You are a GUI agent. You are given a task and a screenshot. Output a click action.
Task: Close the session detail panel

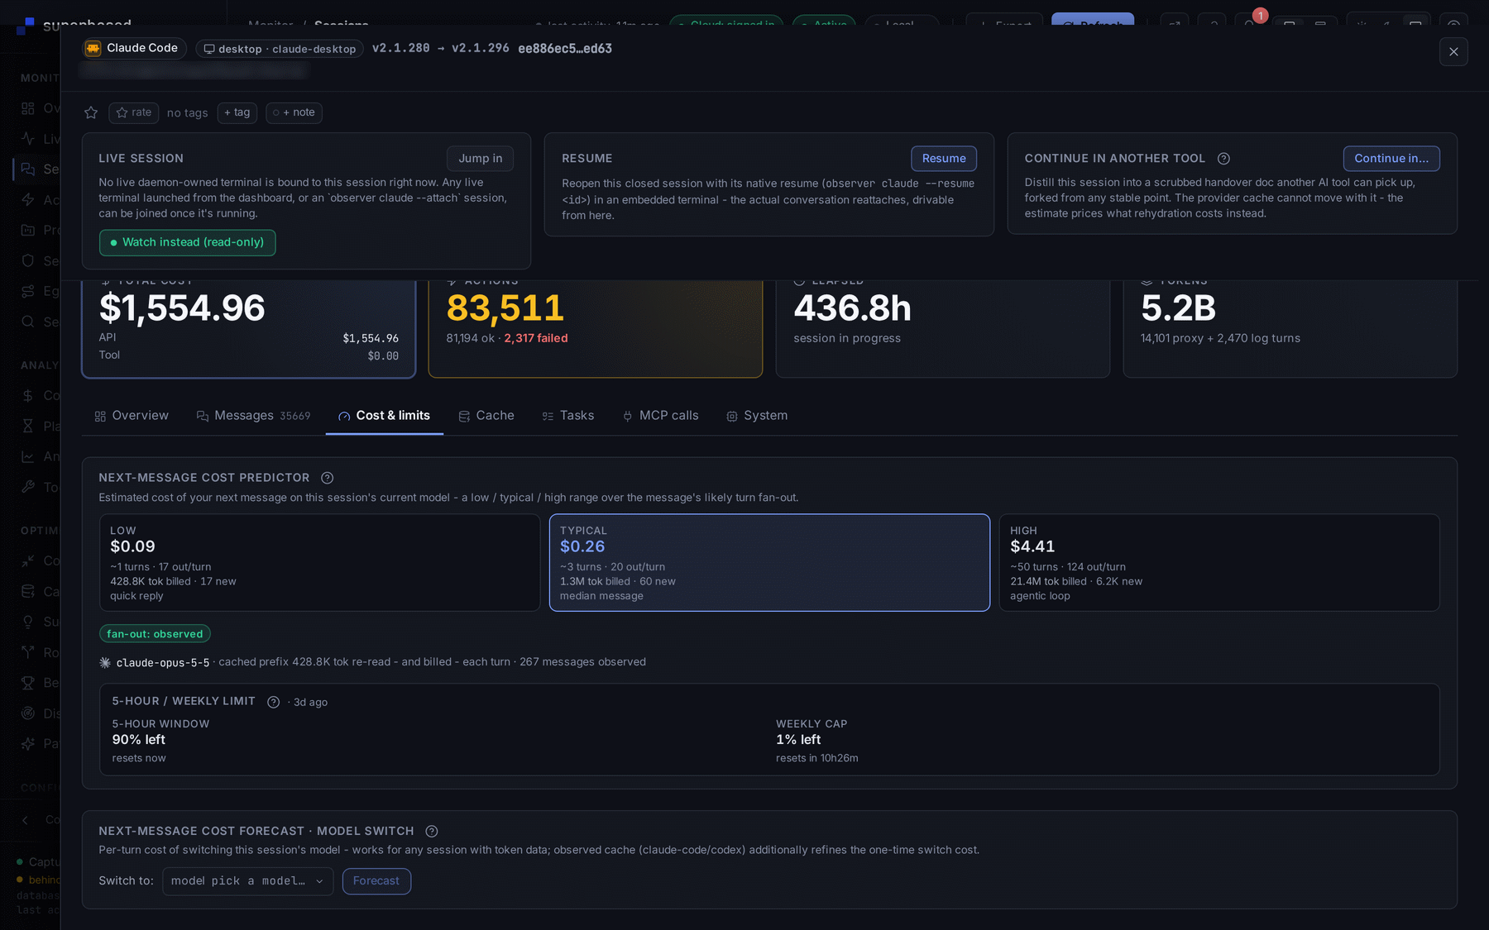(1453, 52)
